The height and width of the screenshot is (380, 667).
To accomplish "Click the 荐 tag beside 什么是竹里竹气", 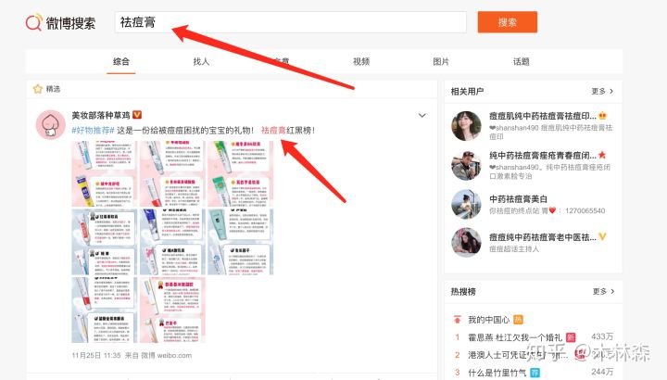I will click(535, 373).
